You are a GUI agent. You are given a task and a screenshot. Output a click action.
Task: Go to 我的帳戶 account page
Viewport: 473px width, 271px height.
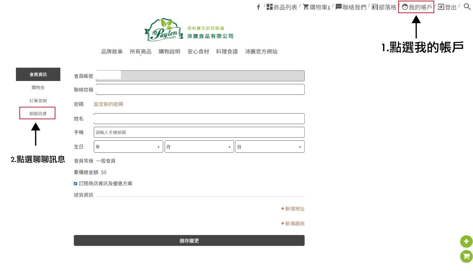(x=417, y=7)
